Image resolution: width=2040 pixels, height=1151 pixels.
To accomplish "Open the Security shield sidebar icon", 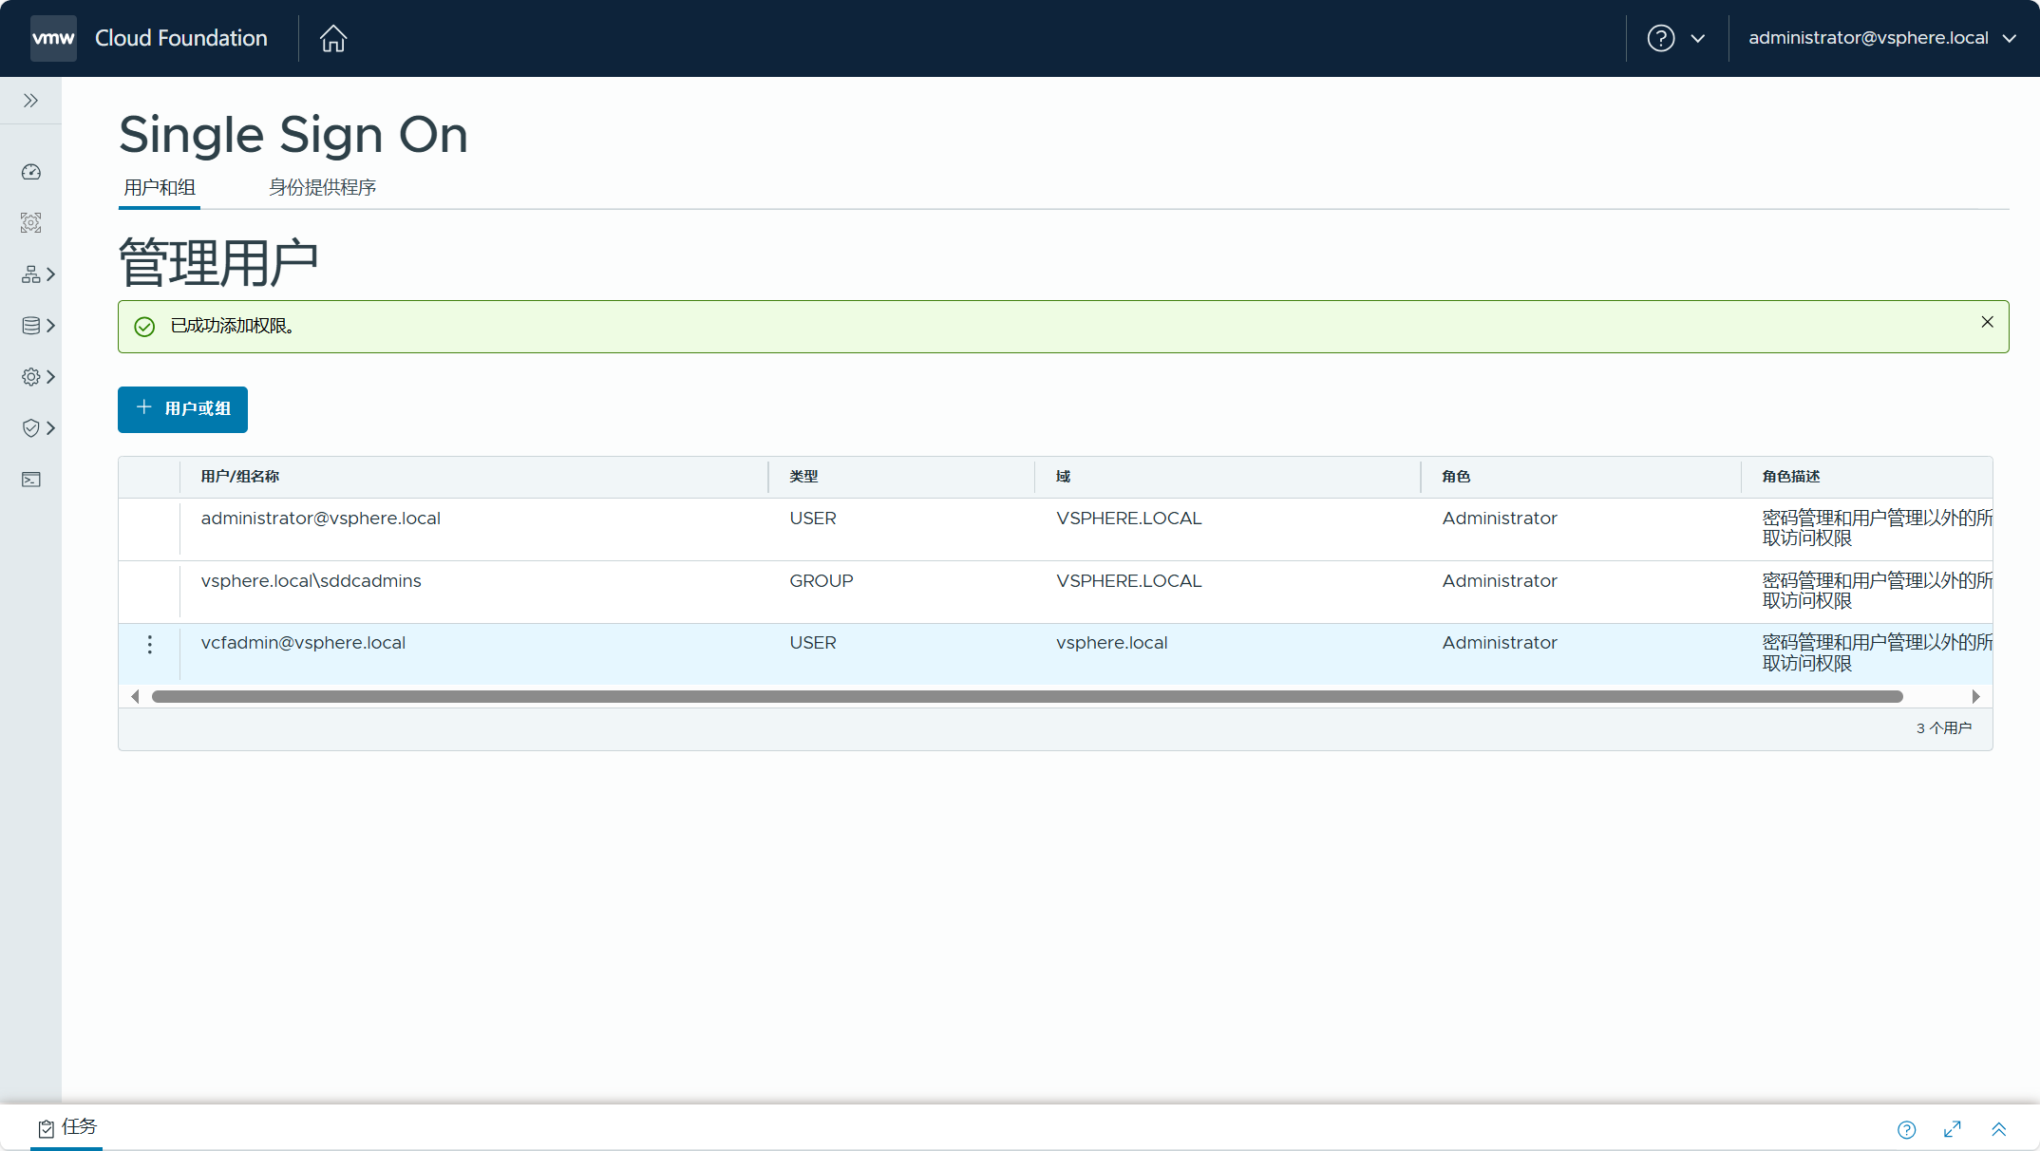I will click(31, 428).
